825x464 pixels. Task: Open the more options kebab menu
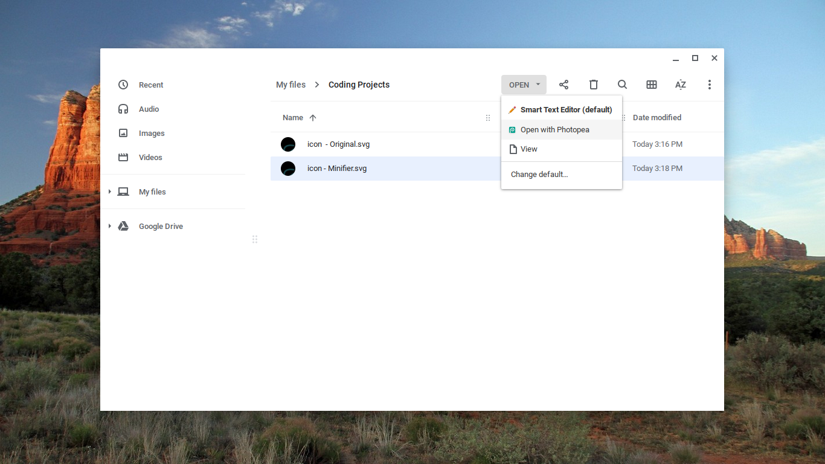point(709,85)
